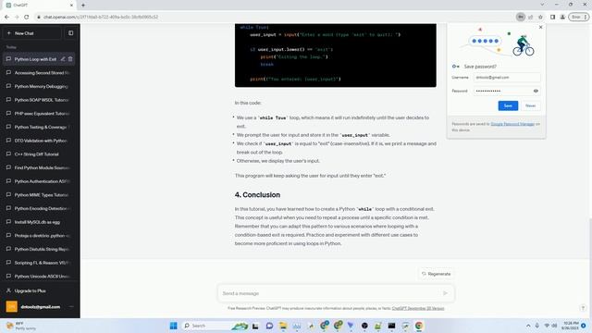Delete the Python Loop with Exit chat
Viewport: 592px width, 333px height.
(70, 59)
